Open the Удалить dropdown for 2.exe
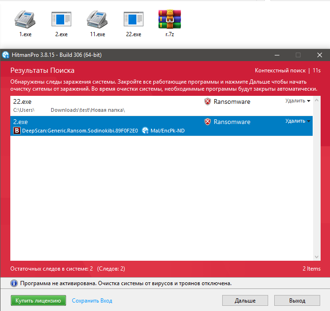This screenshot has width=330, height=311. pos(298,121)
